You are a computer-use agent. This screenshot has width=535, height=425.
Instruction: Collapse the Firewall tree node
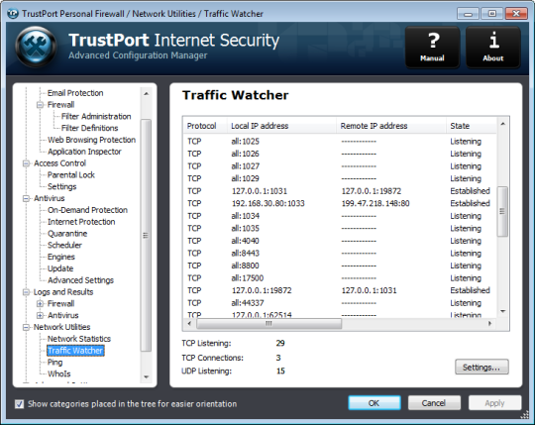40,105
